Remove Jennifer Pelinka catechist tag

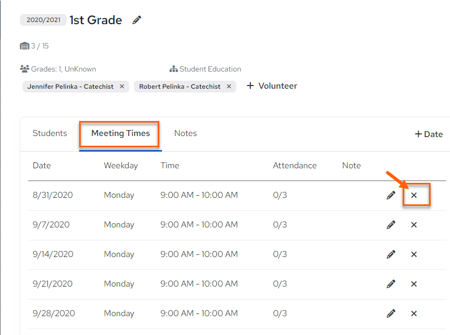point(122,87)
